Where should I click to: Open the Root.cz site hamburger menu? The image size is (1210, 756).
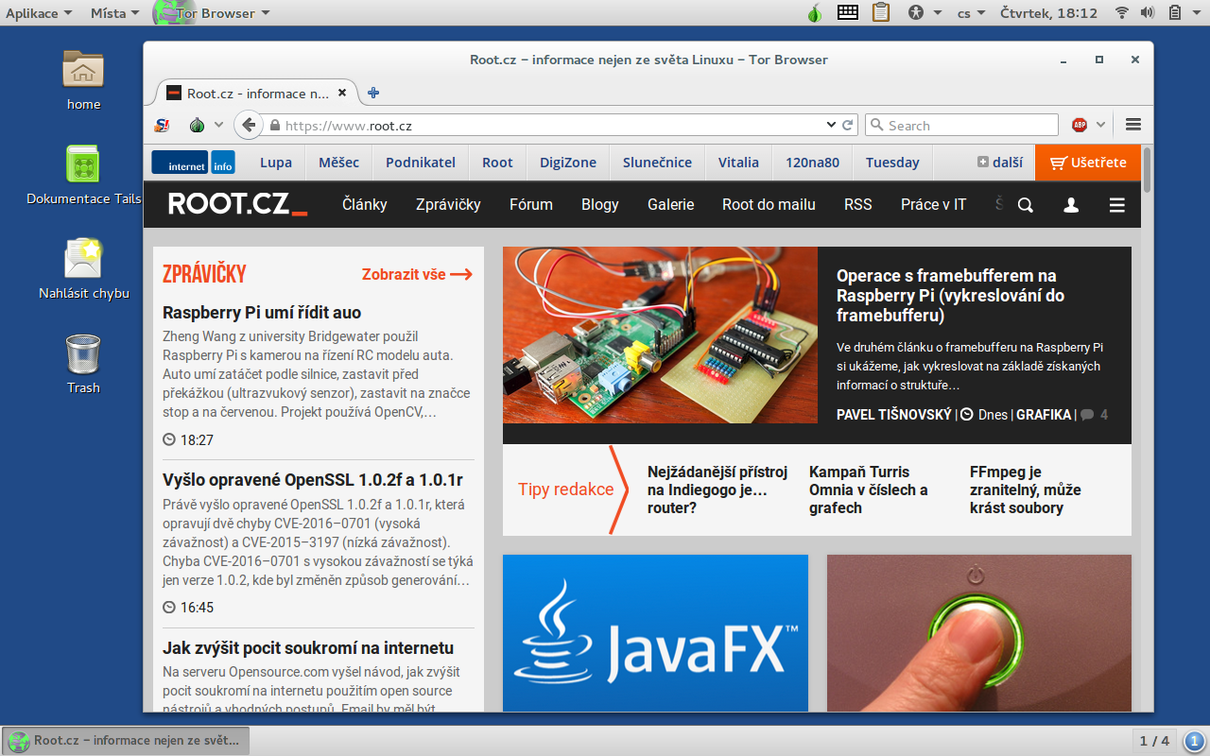[1117, 205]
